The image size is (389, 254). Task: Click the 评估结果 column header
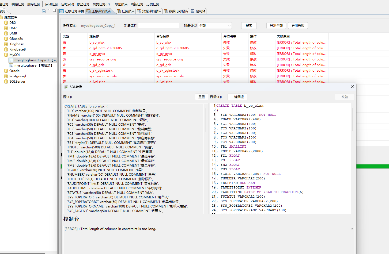230,36
